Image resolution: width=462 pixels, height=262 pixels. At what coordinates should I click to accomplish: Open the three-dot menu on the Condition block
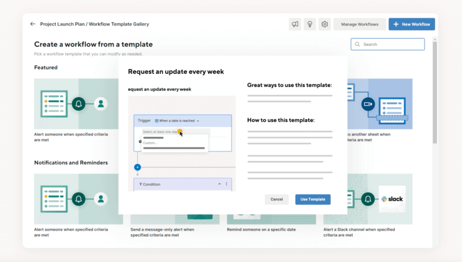227,184
